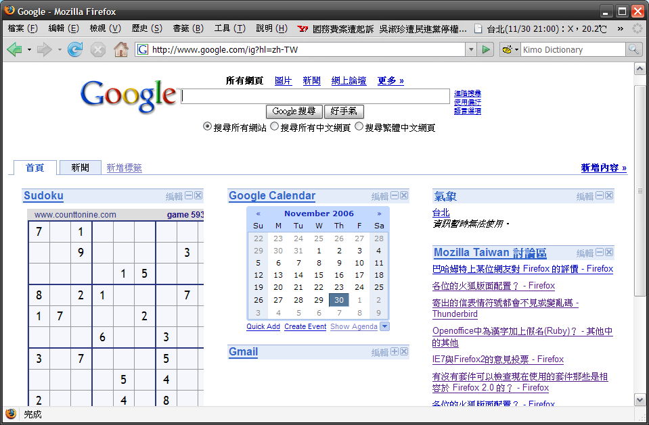Select 搜尋繁體中文網頁 radio button
The width and height of the screenshot is (649, 425).
(359, 126)
